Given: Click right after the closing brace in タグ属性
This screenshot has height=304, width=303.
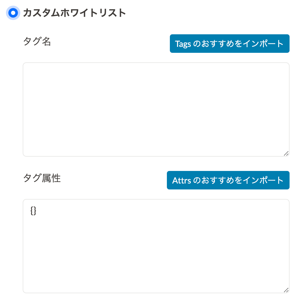Looking at the screenshot, I should point(37,211).
